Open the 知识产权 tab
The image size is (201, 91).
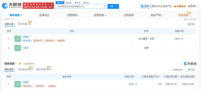(x=157, y=15)
